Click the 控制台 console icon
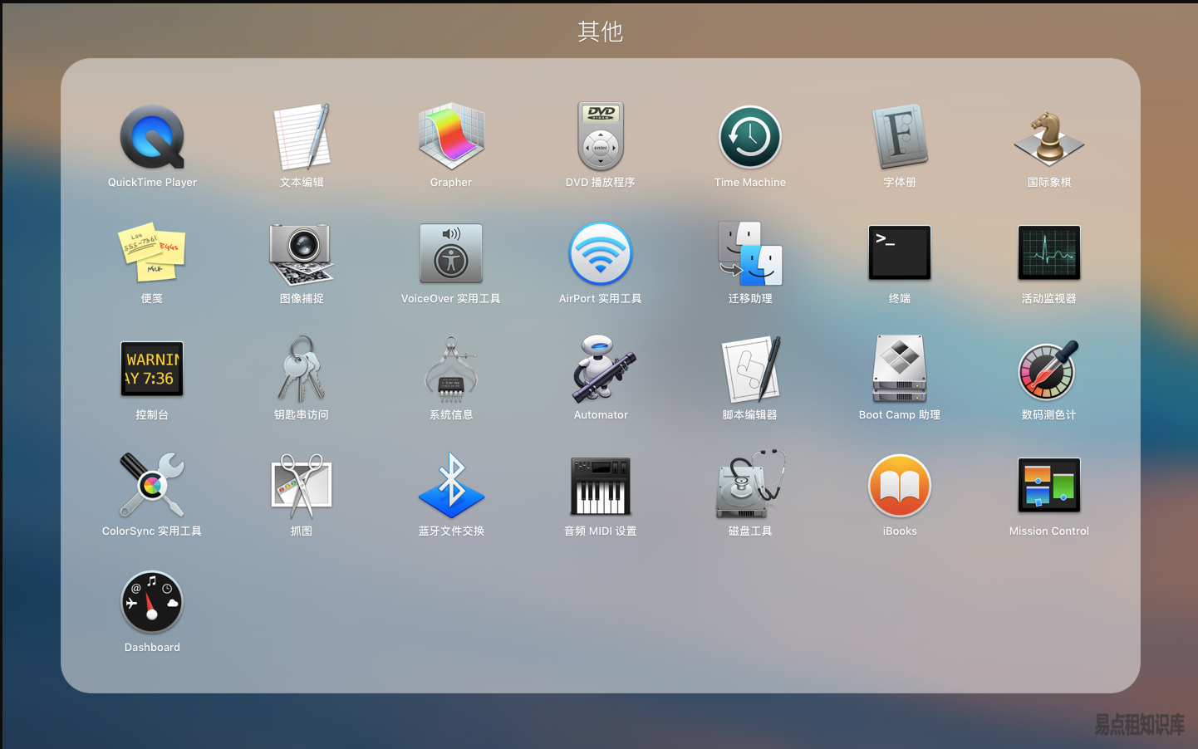1198x749 pixels. 152,370
